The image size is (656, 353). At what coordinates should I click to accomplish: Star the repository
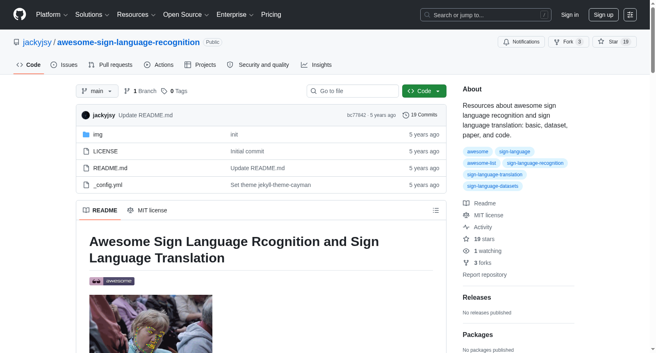coord(614,42)
